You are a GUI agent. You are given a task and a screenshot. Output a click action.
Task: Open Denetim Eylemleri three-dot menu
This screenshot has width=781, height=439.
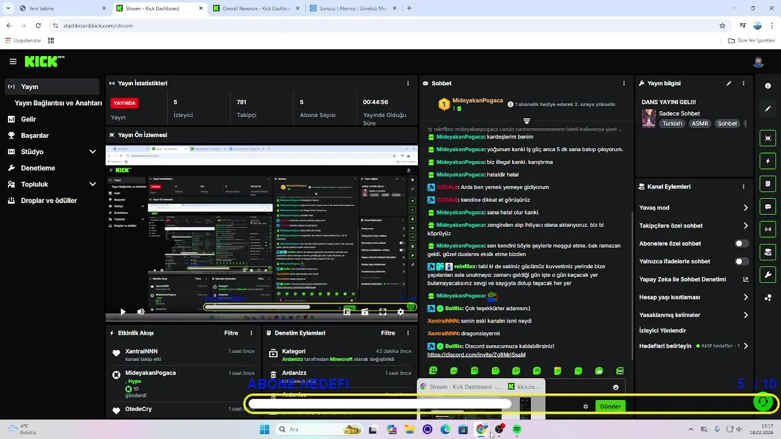point(408,333)
